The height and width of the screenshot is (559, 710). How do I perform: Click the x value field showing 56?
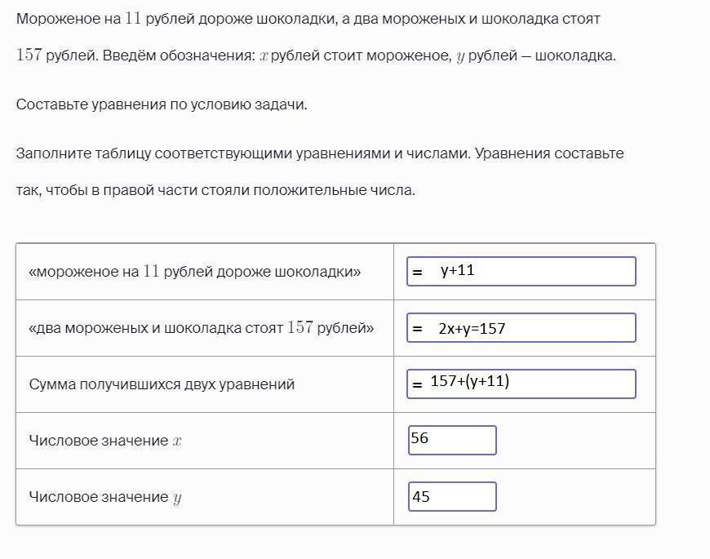point(452,440)
